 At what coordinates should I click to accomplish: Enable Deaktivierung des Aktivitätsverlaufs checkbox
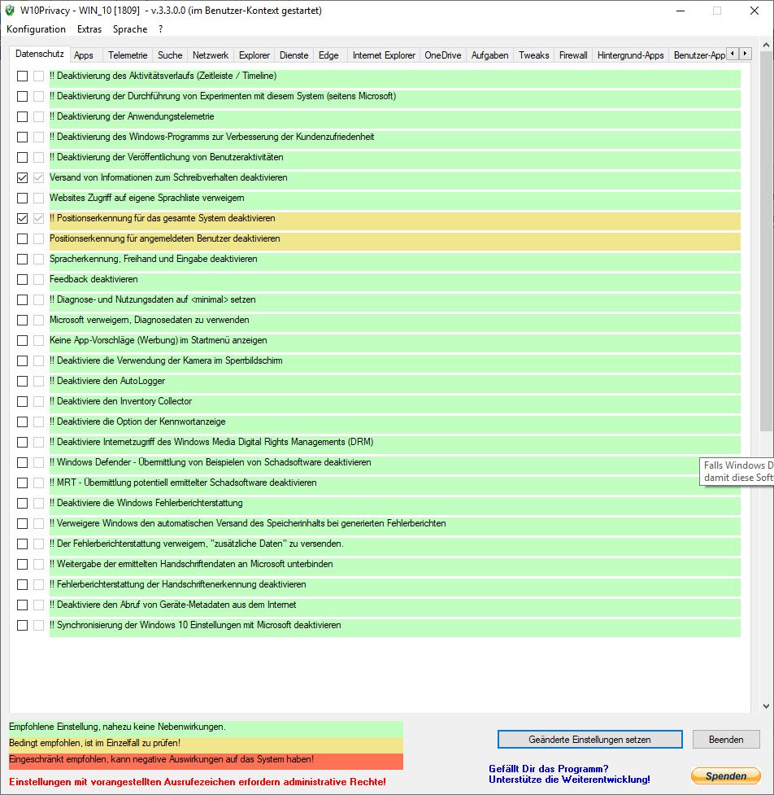pyautogui.click(x=22, y=76)
